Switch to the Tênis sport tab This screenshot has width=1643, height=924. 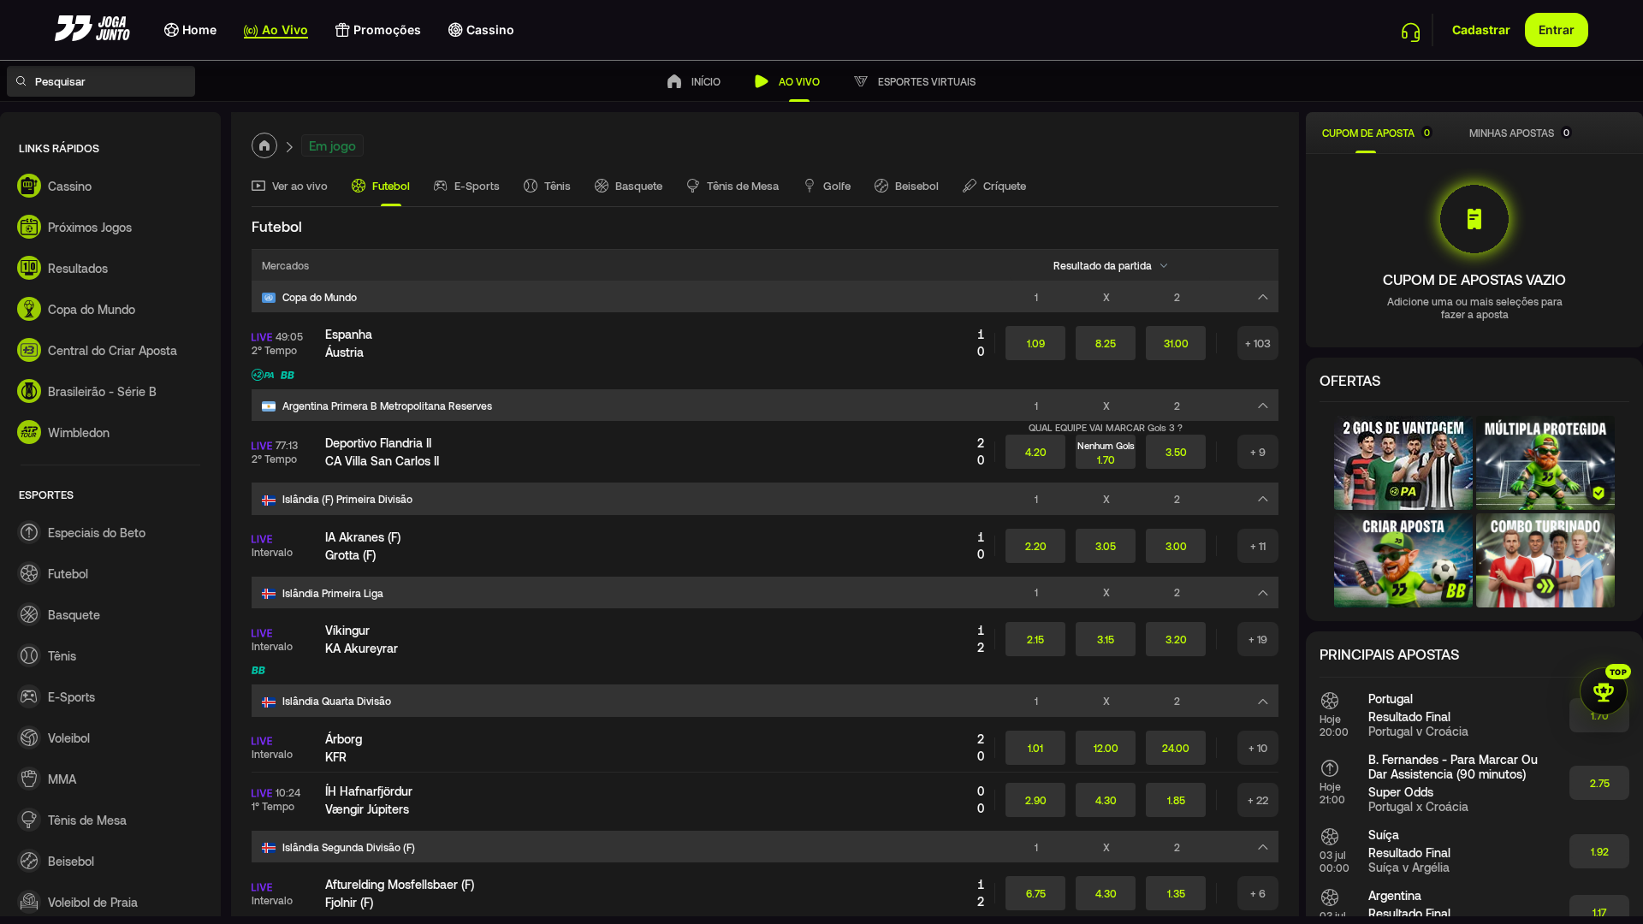point(547,186)
